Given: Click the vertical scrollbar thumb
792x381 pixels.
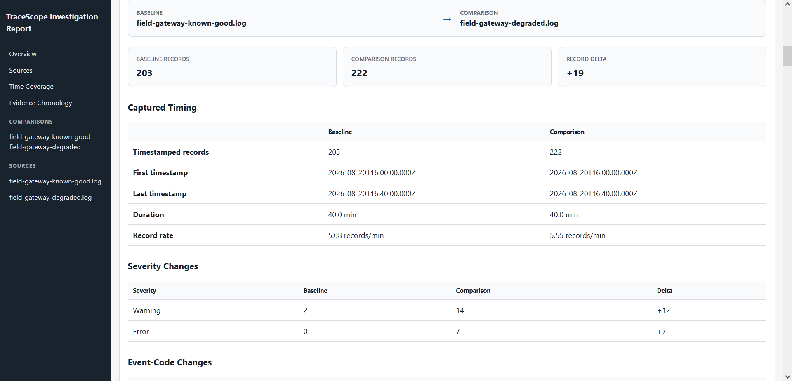Looking at the screenshot, I should pyautogui.click(x=787, y=56).
